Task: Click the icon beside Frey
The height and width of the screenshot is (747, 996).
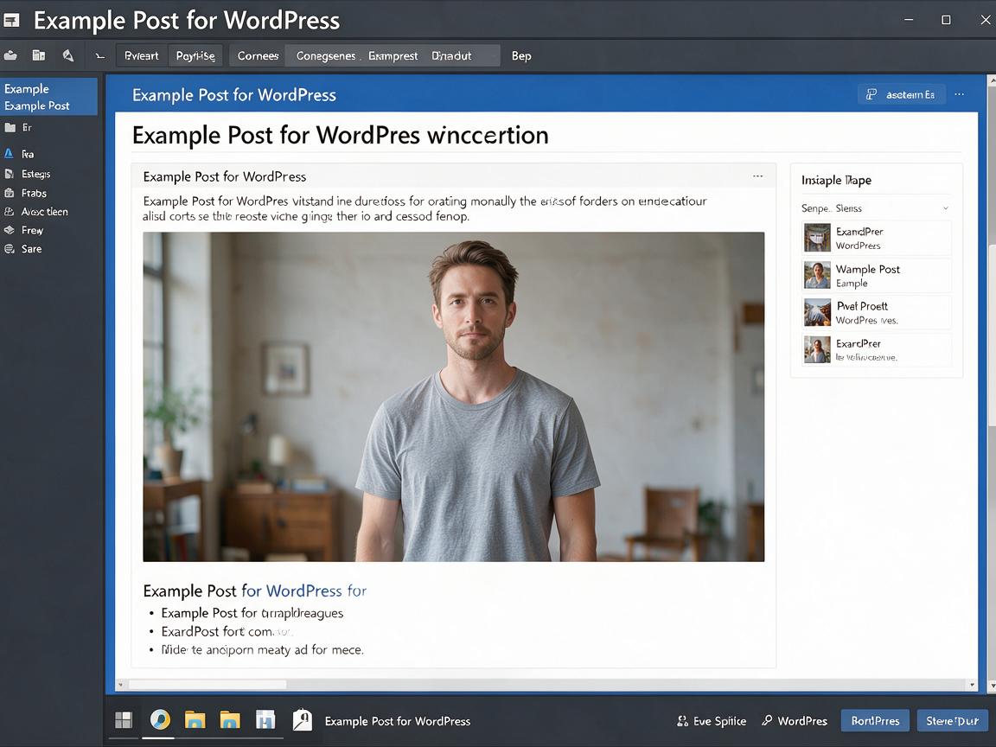Action: [9, 230]
